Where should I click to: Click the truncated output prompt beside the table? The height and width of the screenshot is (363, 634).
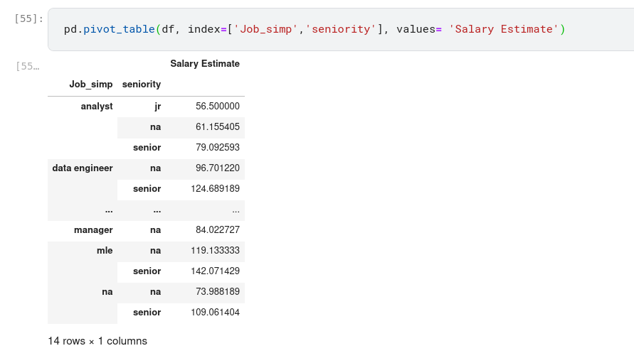click(28, 66)
